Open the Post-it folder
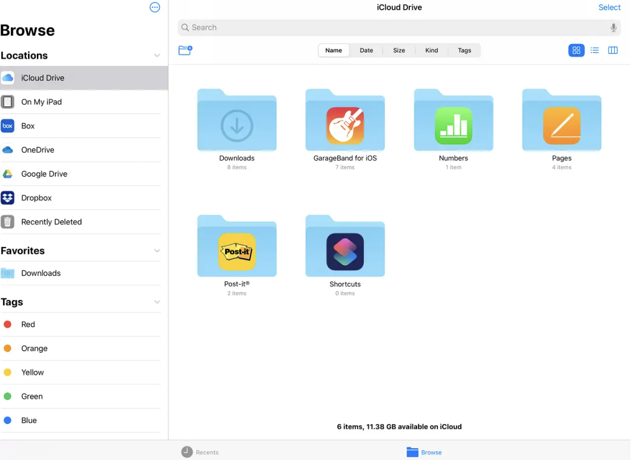Screen dimensions: 632x460 click(x=237, y=246)
